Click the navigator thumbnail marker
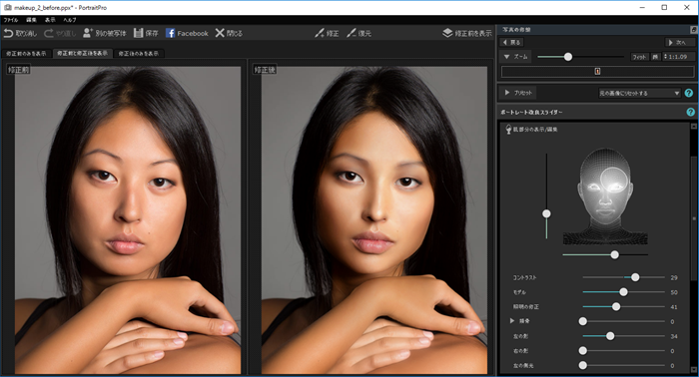 pos(597,71)
